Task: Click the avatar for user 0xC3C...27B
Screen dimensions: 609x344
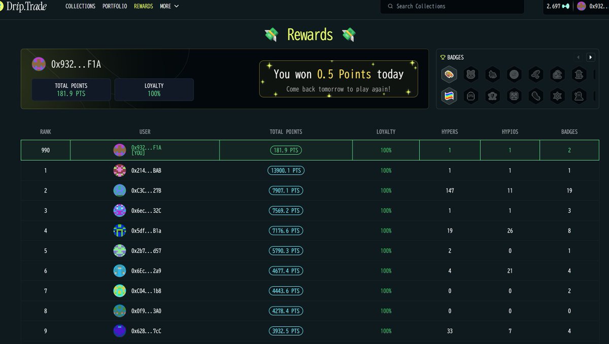Action: click(120, 190)
